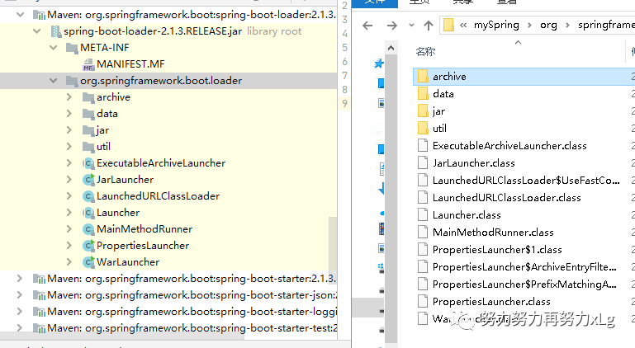This screenshot has width=635, height=348.
Task: Select the Maven spring-boot-starter-test library row
Action: point(168,328)
